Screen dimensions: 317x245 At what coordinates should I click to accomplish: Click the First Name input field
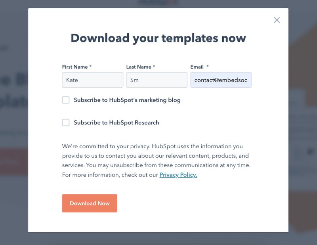(92, 80)
